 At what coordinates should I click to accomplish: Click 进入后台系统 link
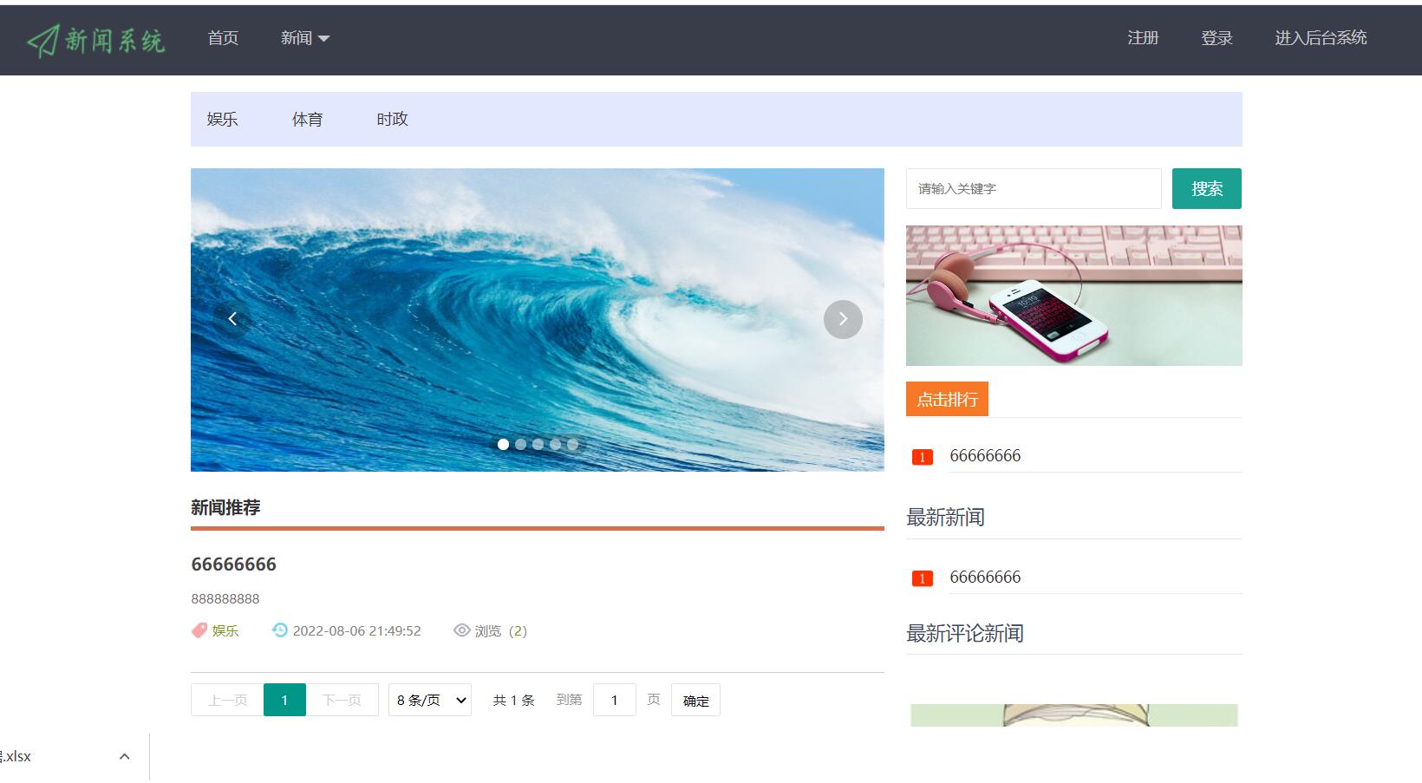(1321, 38)
